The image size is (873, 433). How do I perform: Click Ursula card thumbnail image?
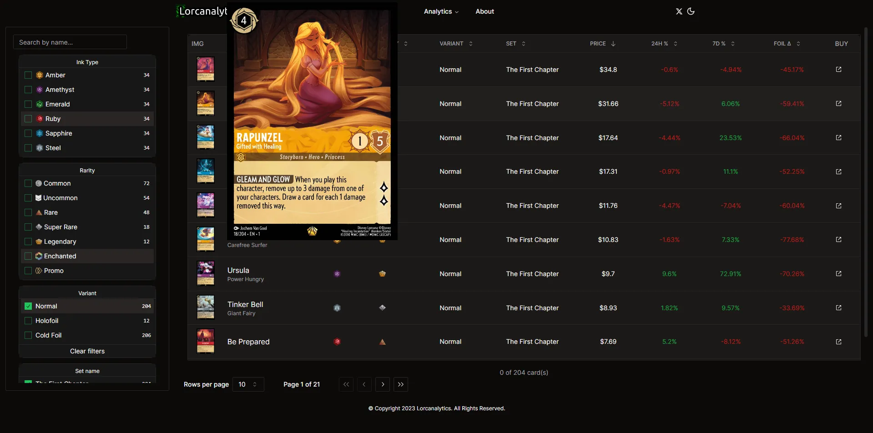click(206, 273)
